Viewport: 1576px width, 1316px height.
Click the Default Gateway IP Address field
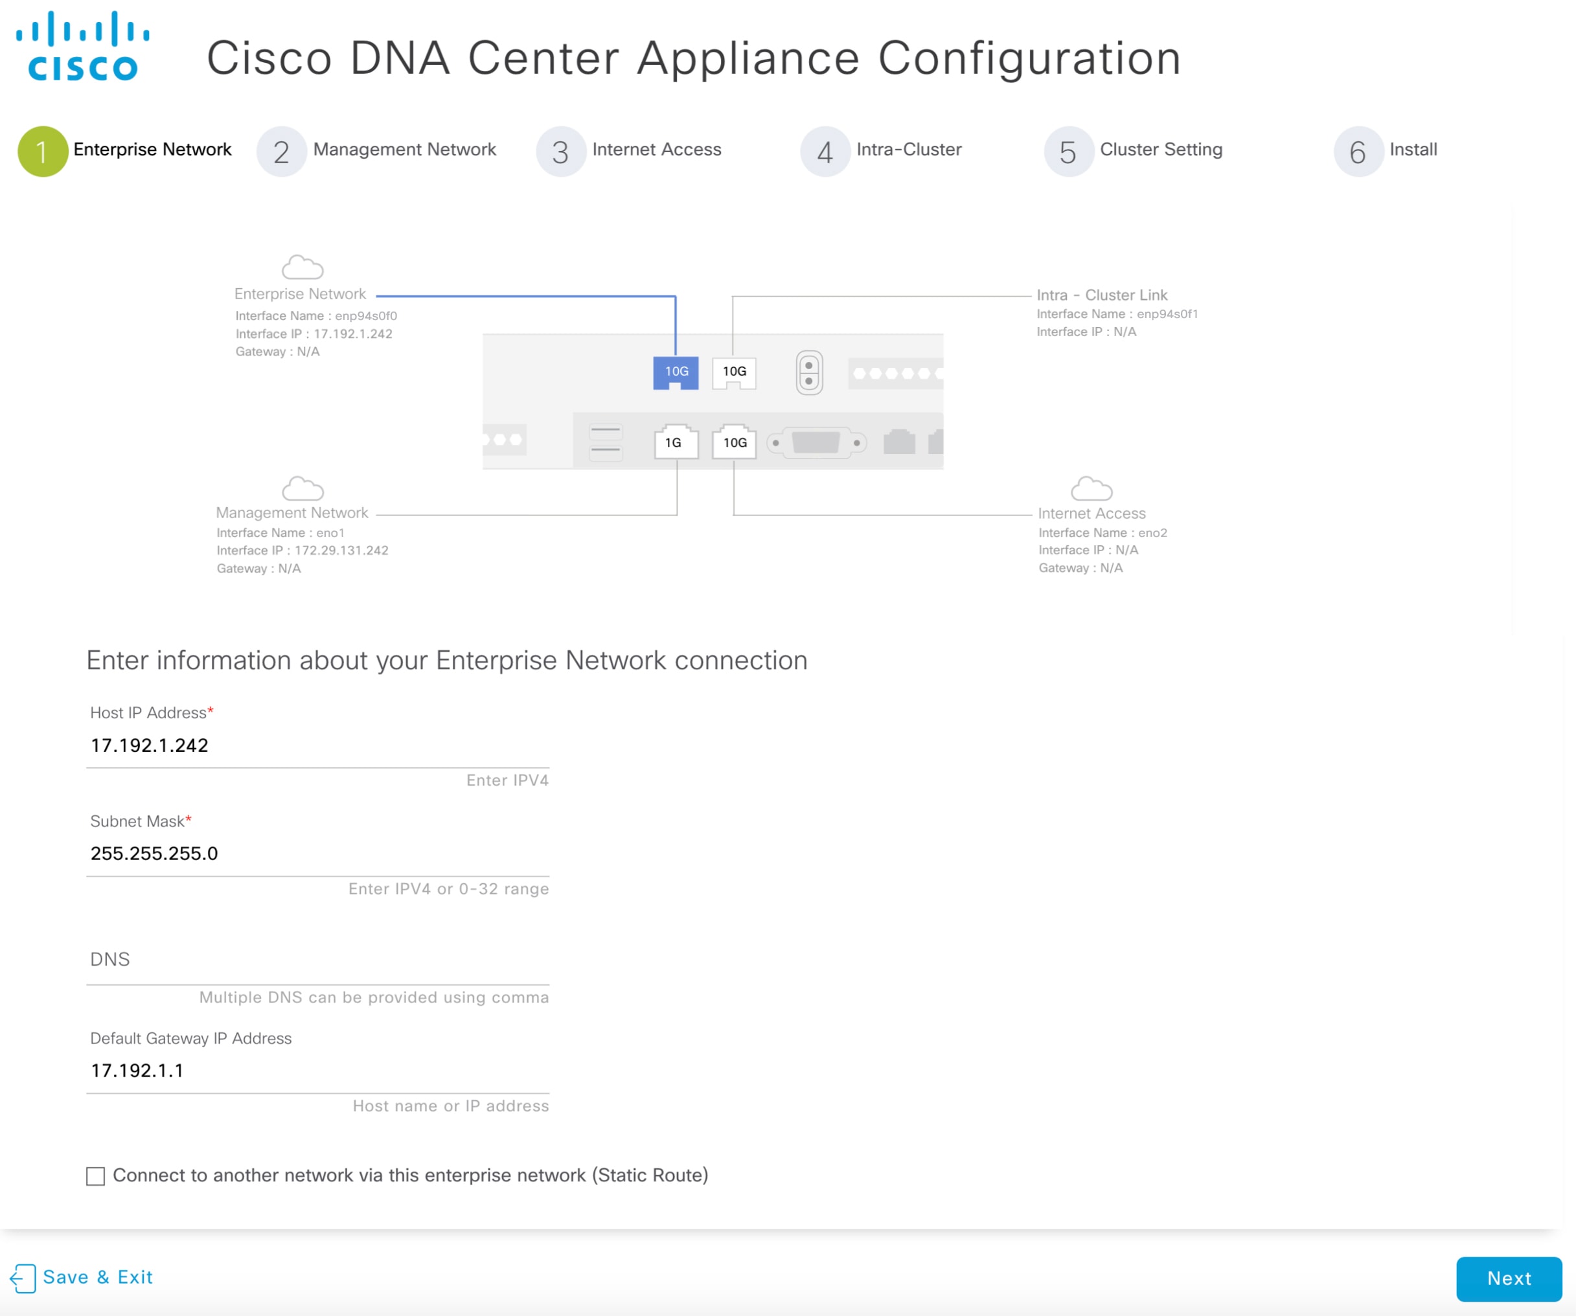(x=317, y=1071)
